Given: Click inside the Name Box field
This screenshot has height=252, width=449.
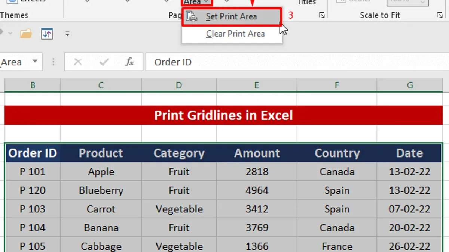Looking at the screenshot, I should pos(15,62).
